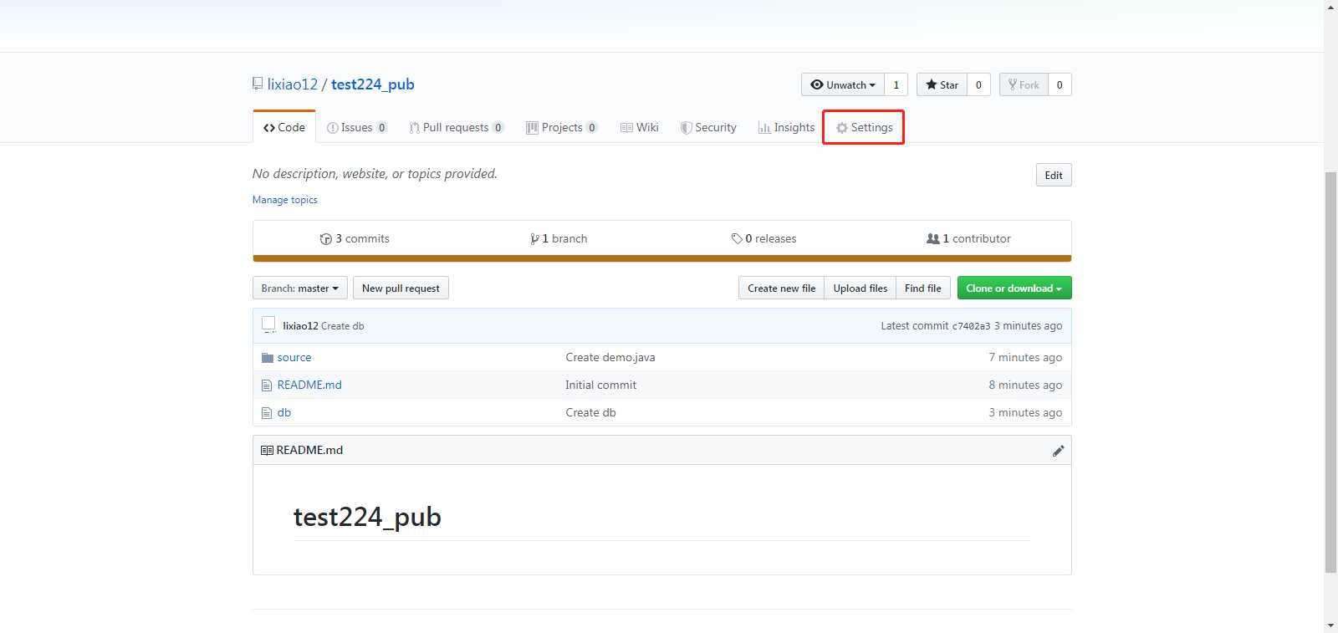This screenshot has width=1338, height=633.
Task: Open the 0 releases link
Action: (x=763, y=238)
